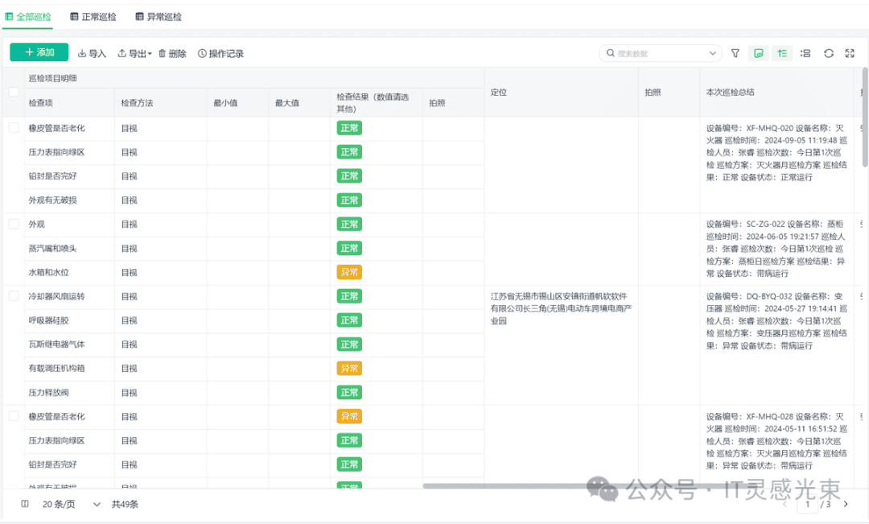Screen dimensions: 869x524
Task: Click the green 添加 add button
Action: (x=39, y=52)
